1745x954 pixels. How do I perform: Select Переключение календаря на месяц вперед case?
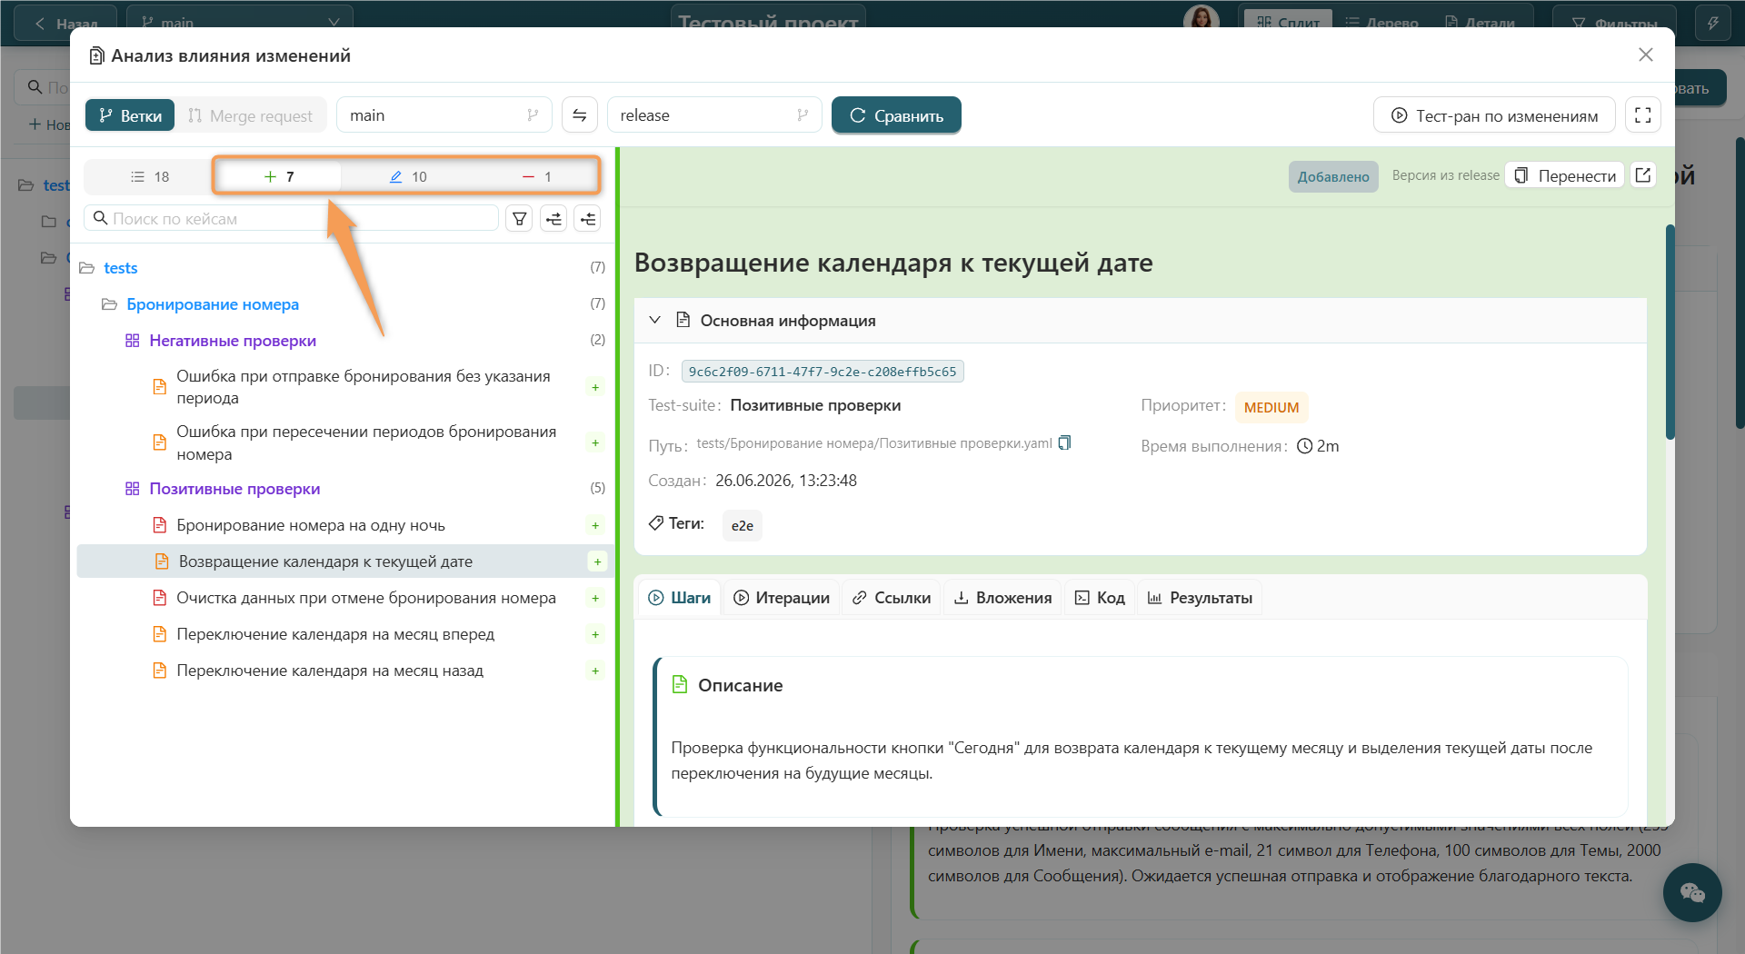[335, 634]
